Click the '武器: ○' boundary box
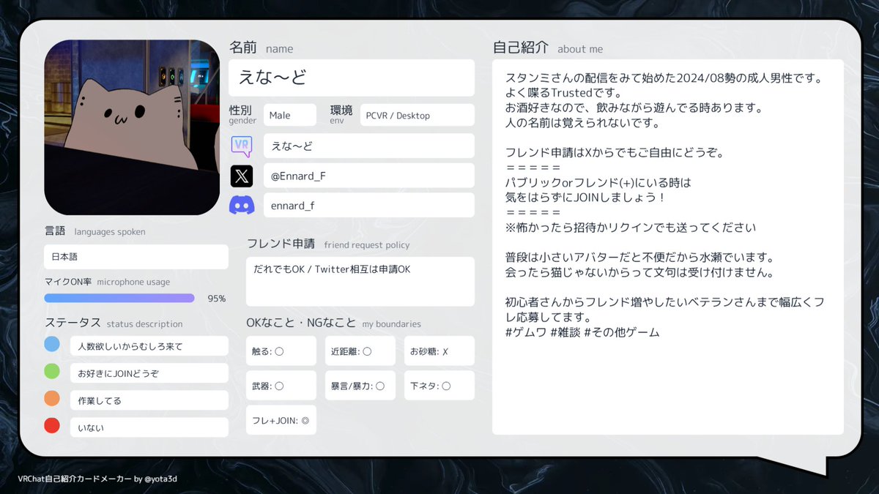The image size is (879, 494). [x=281, y=385]
